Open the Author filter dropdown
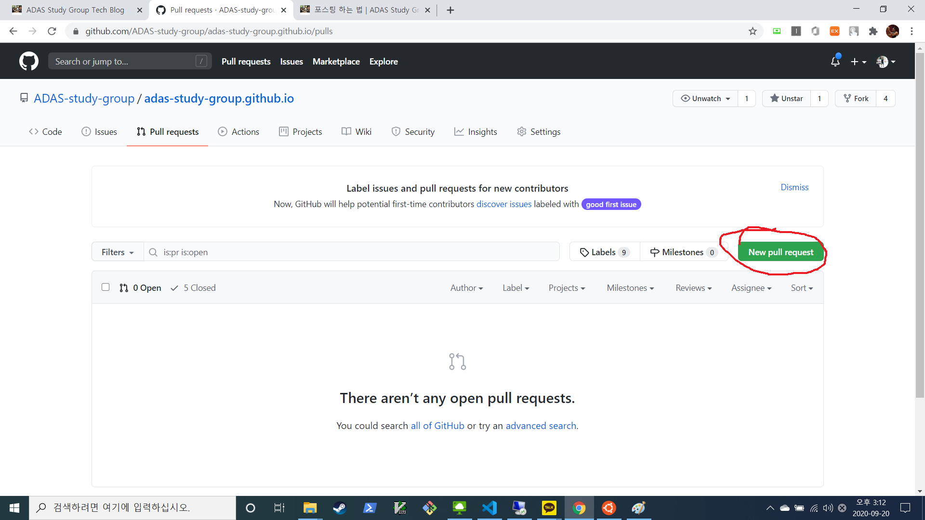Image resolution: width=925 pixels, height=520 pixels. [x=466, y=287]
